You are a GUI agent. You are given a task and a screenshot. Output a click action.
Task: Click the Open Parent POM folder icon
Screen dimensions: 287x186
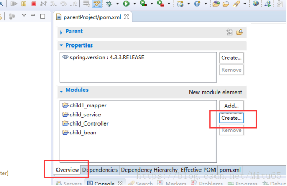(239, 32)
